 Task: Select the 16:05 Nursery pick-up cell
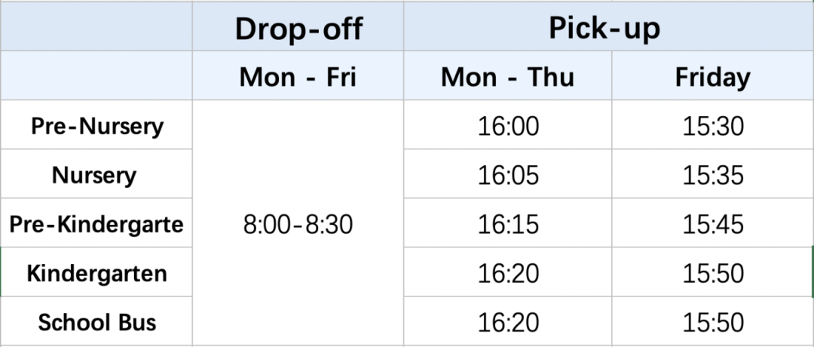pos(508,175)
